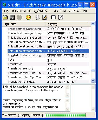Image resolution: width=98 pixels, height=120 pixels.
Task: Toggle the yellow quotes display icon
Action: [28, 17]
